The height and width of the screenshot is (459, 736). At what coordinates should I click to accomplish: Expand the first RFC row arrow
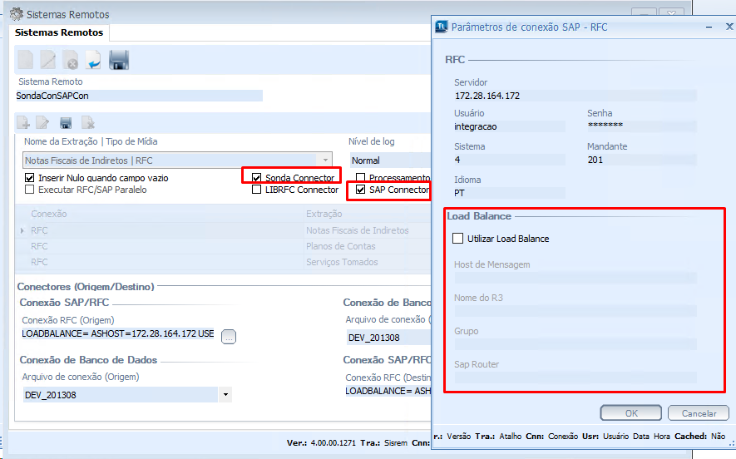click(23, 230)
